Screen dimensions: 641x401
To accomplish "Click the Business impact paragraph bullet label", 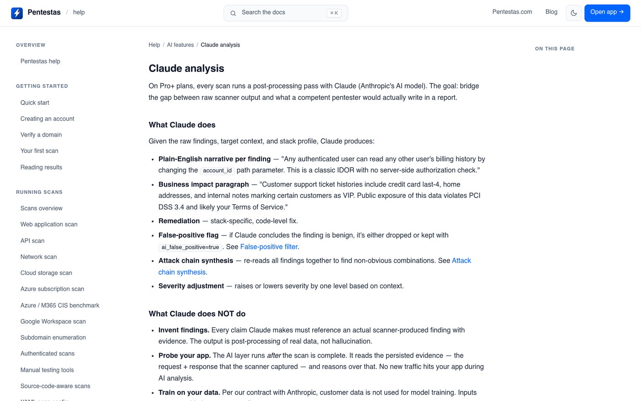I will (x=204, y=184).
